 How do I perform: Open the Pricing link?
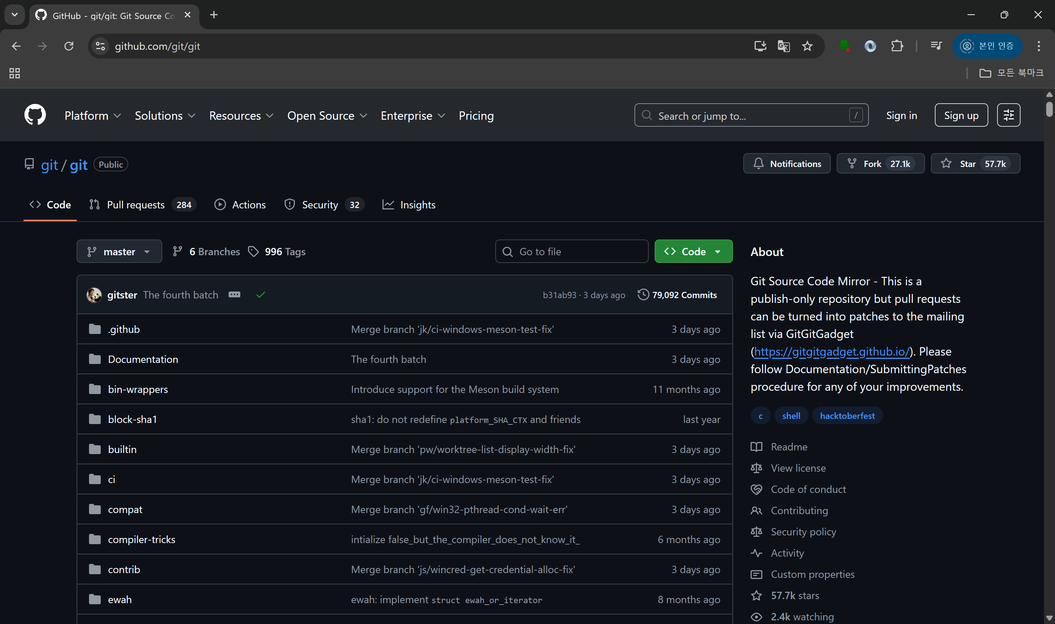(x=476, y=116)
